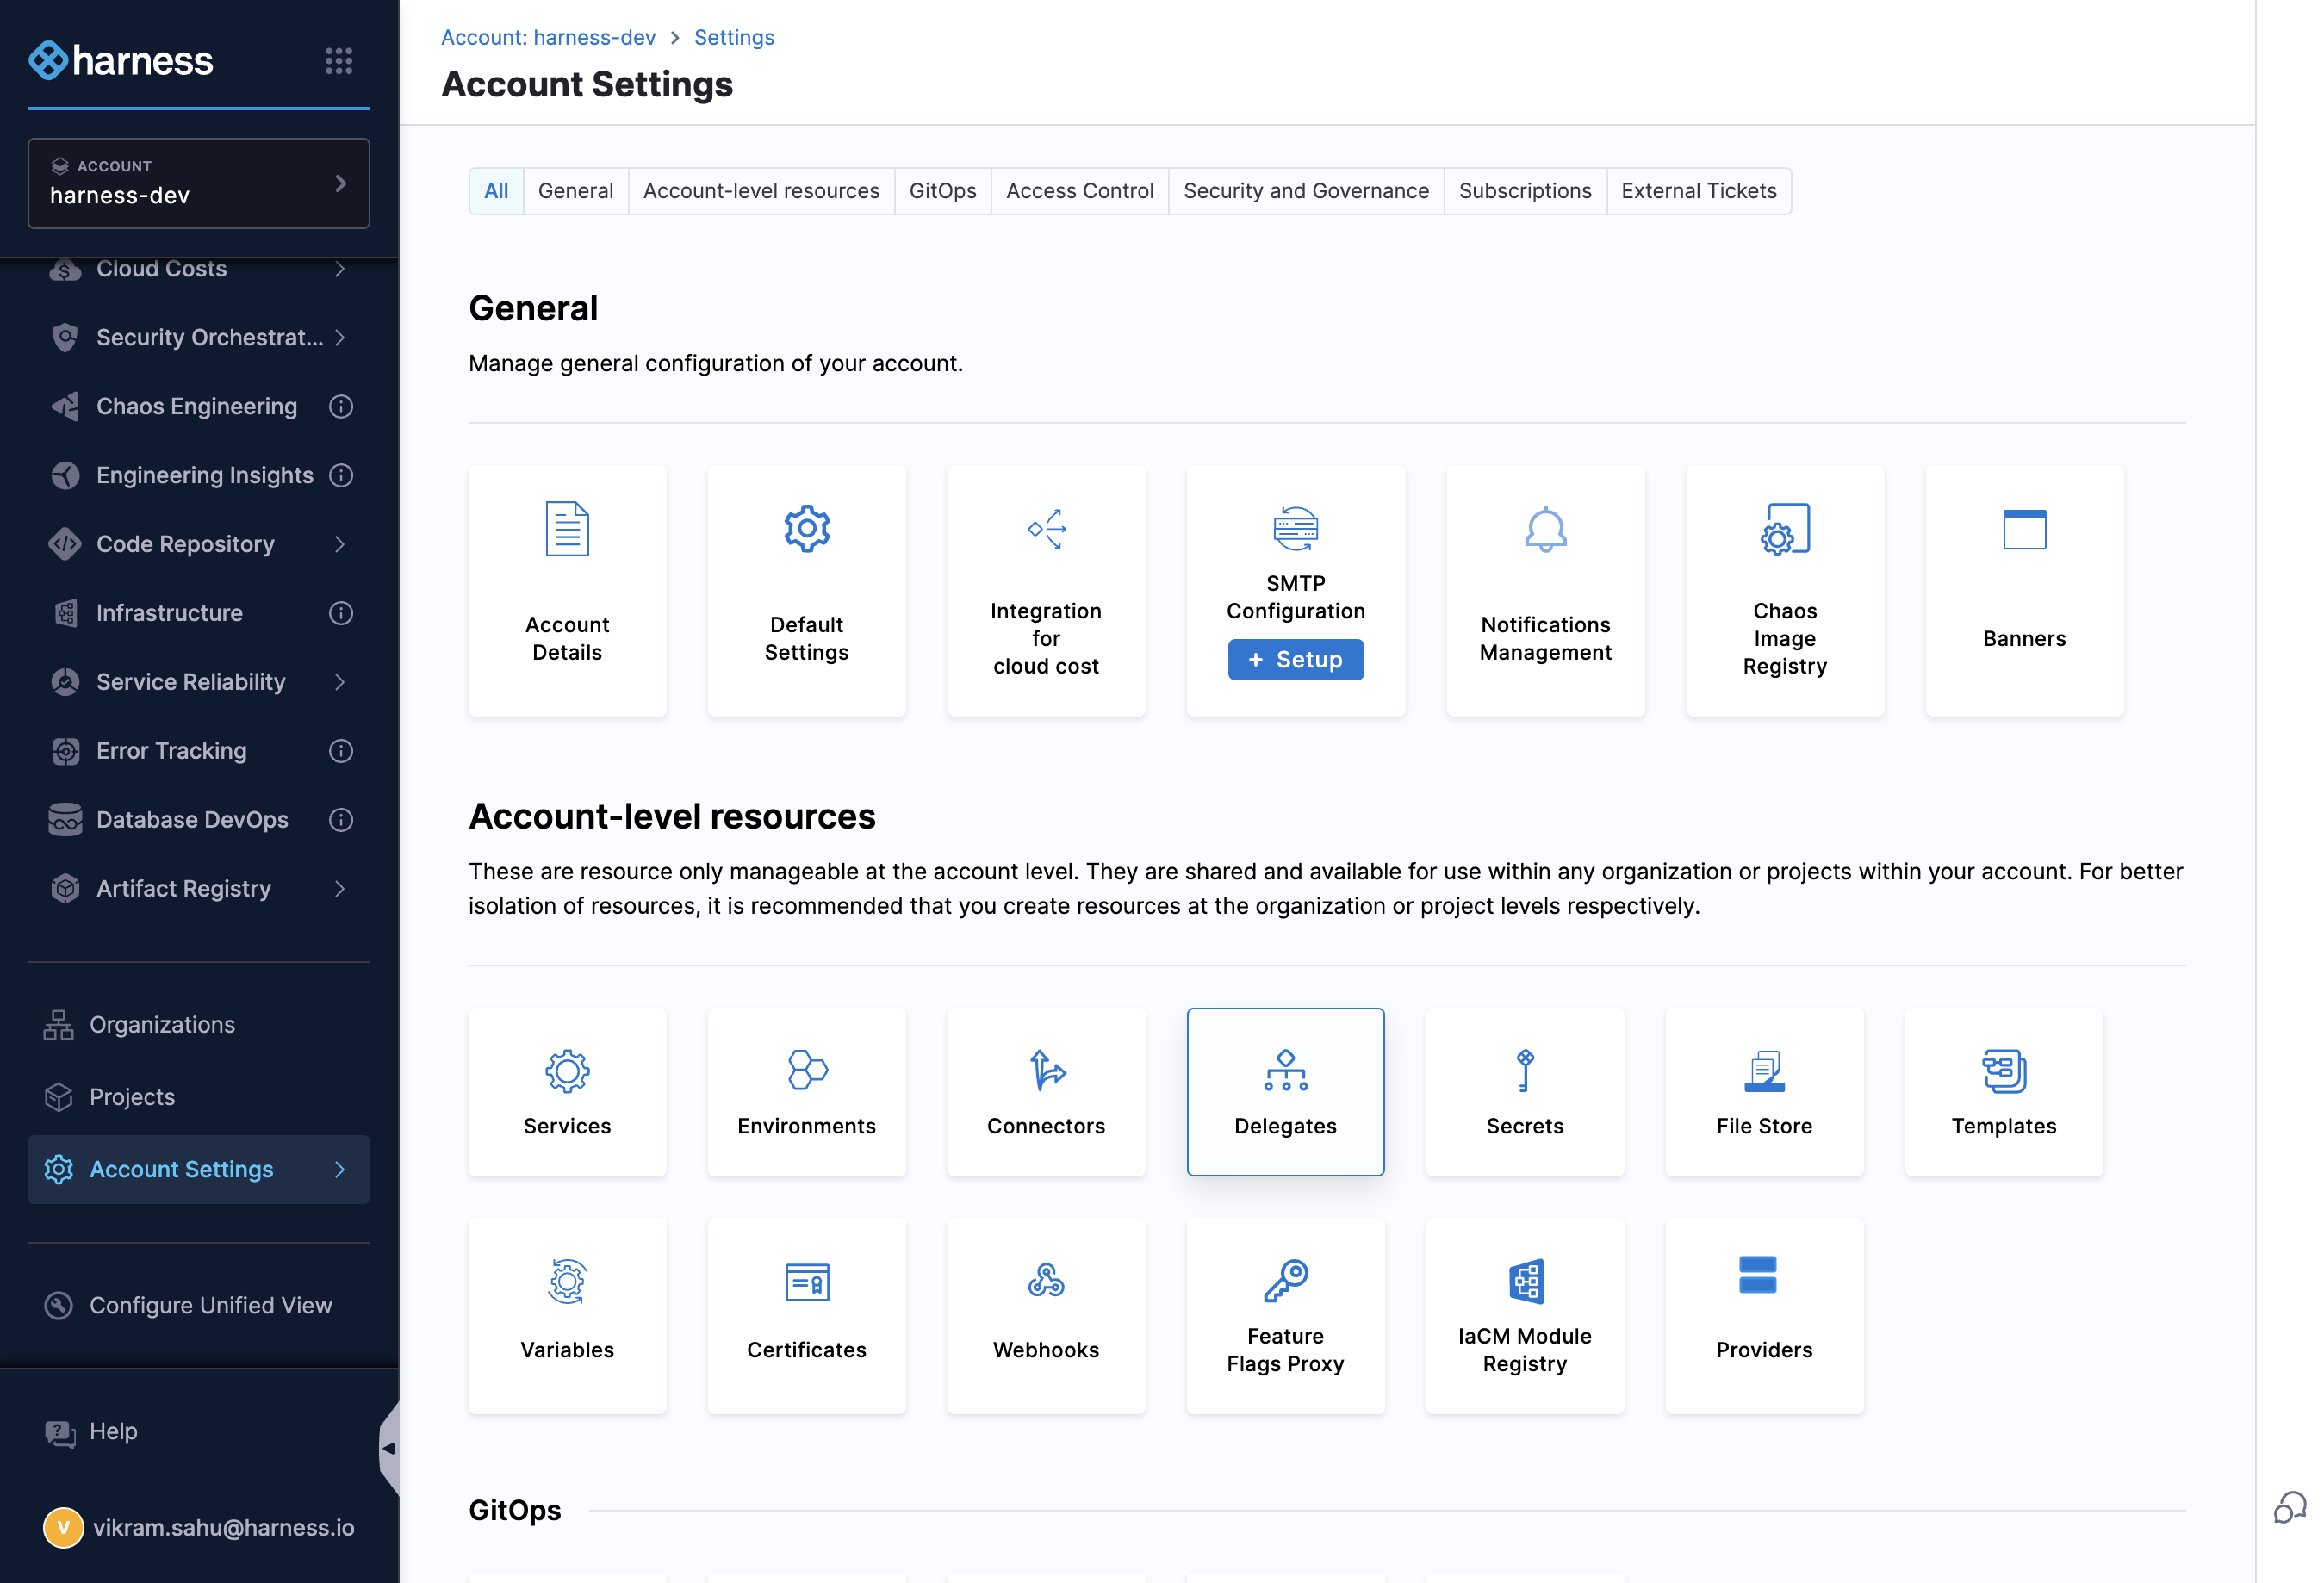Open the Chaos Image Registry card
The width and height of the screenshot is (2324, 1583).
pos(1784,591)
